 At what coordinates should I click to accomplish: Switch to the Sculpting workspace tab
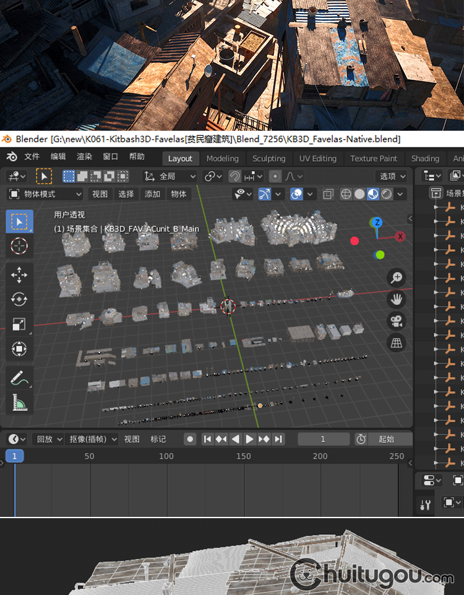tap(269, 158)
